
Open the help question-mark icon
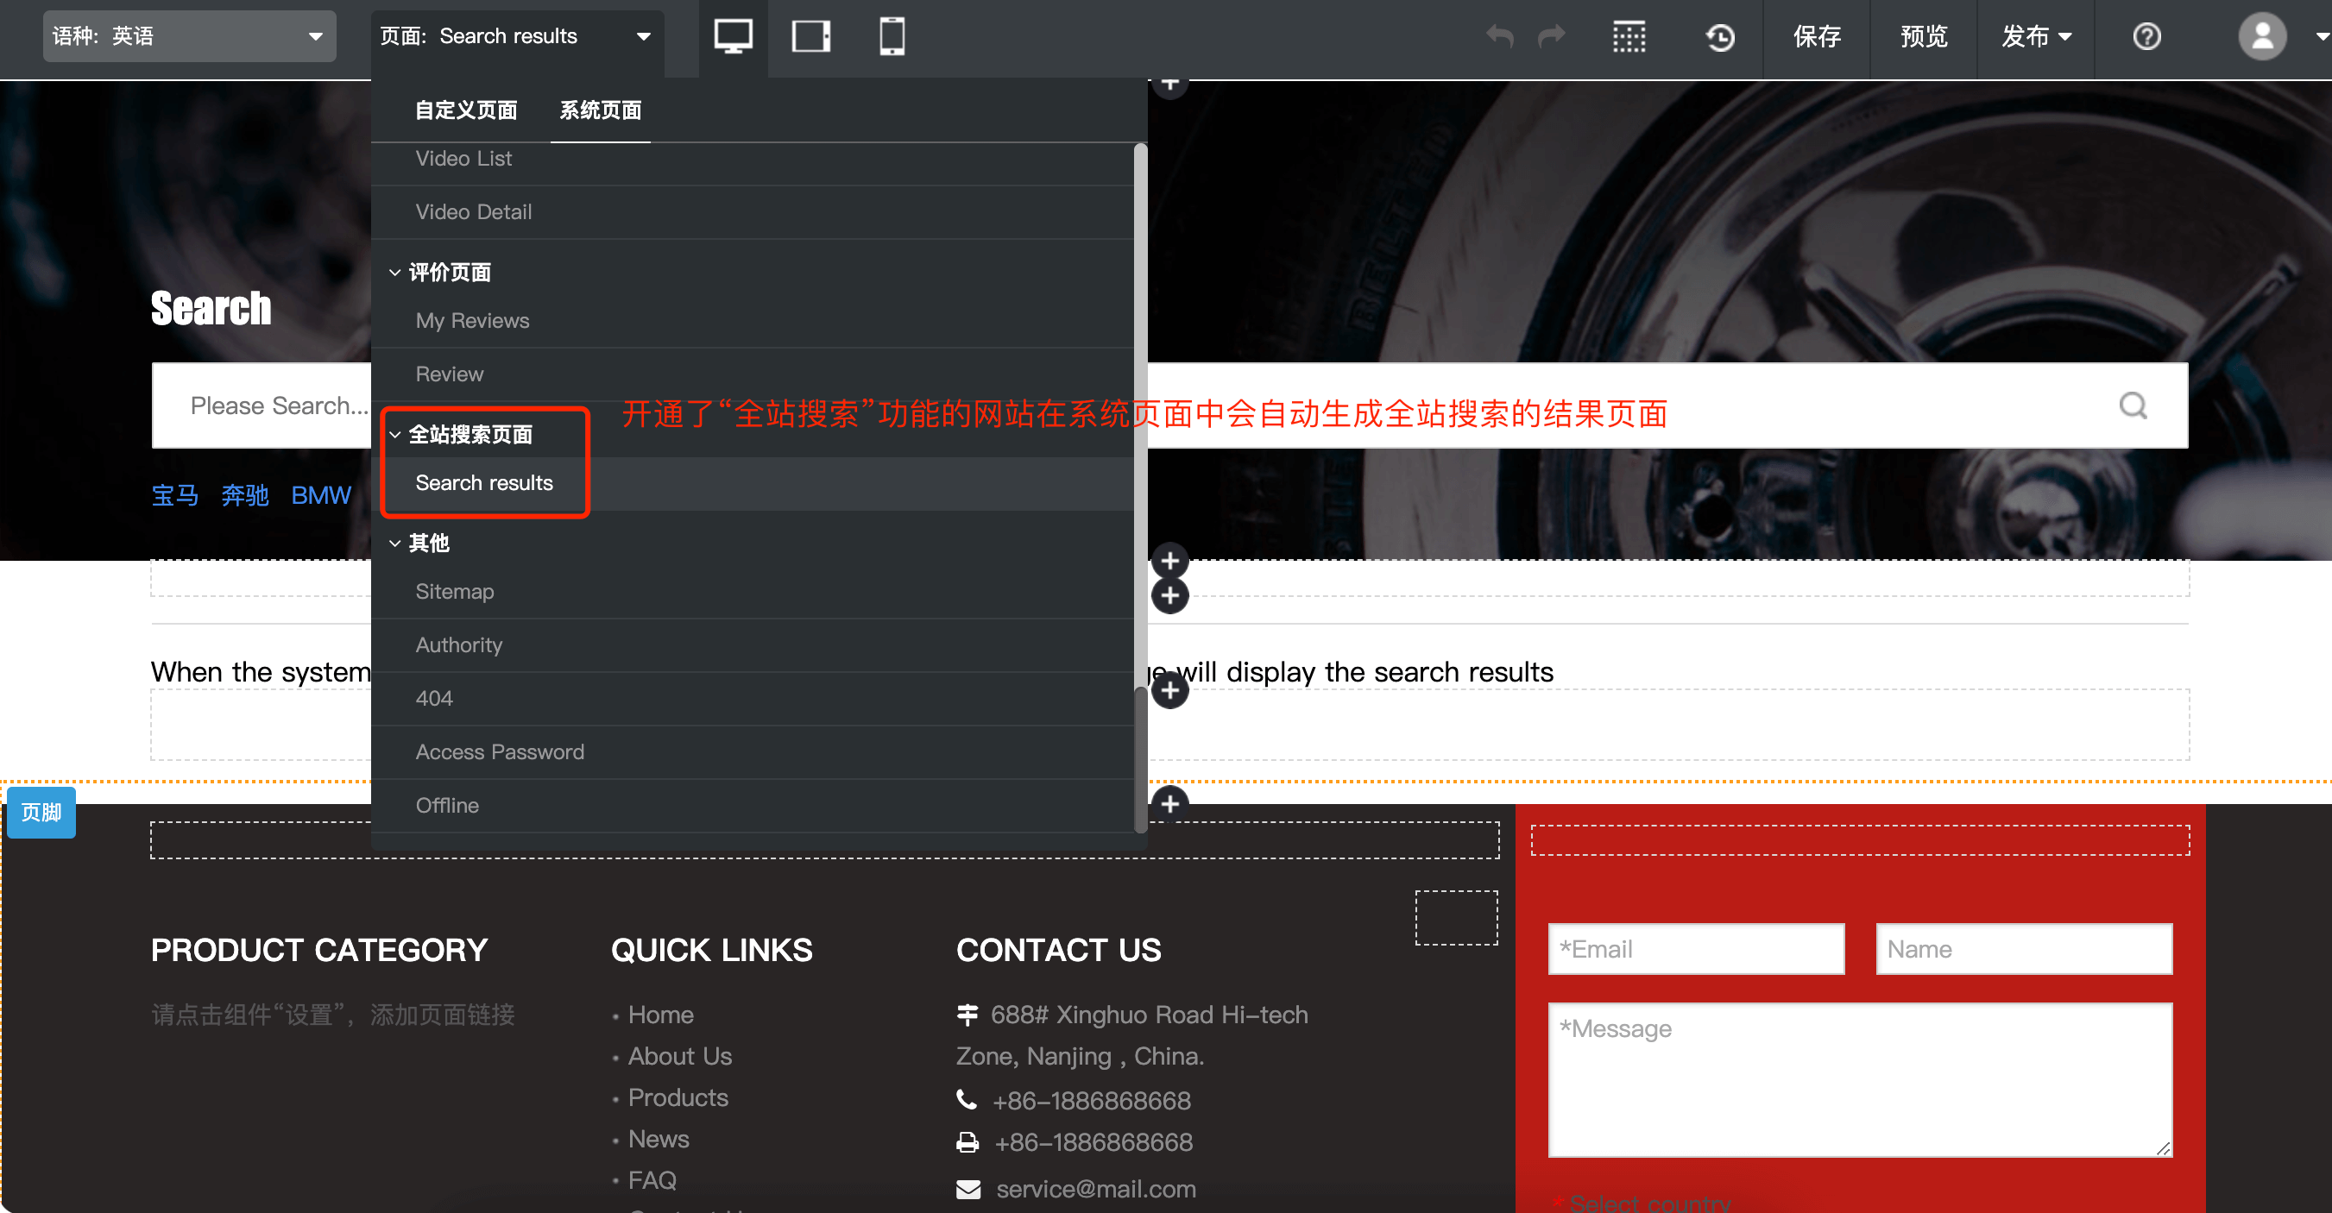point(2146,36)
